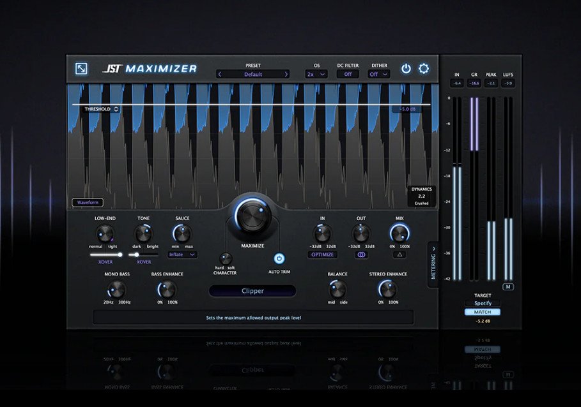The width and height of the screenshot is (581, 407).
Task: Click the -5.0 dB threshold value field
Action: pos(407,109)
